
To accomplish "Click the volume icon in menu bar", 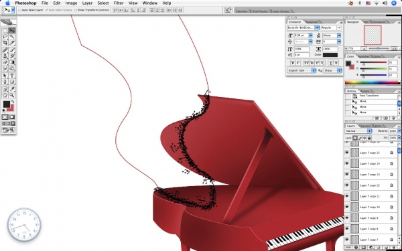I will tap(385, 3).
